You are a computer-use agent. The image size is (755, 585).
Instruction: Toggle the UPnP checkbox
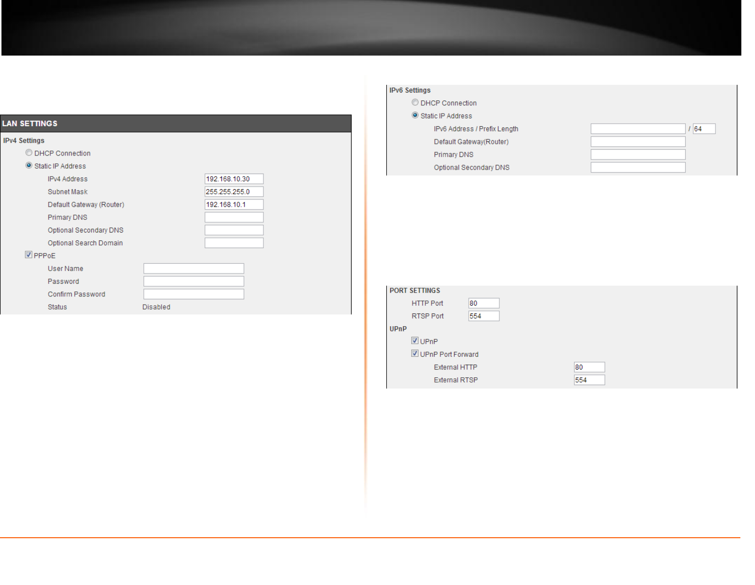pos(415,341)
